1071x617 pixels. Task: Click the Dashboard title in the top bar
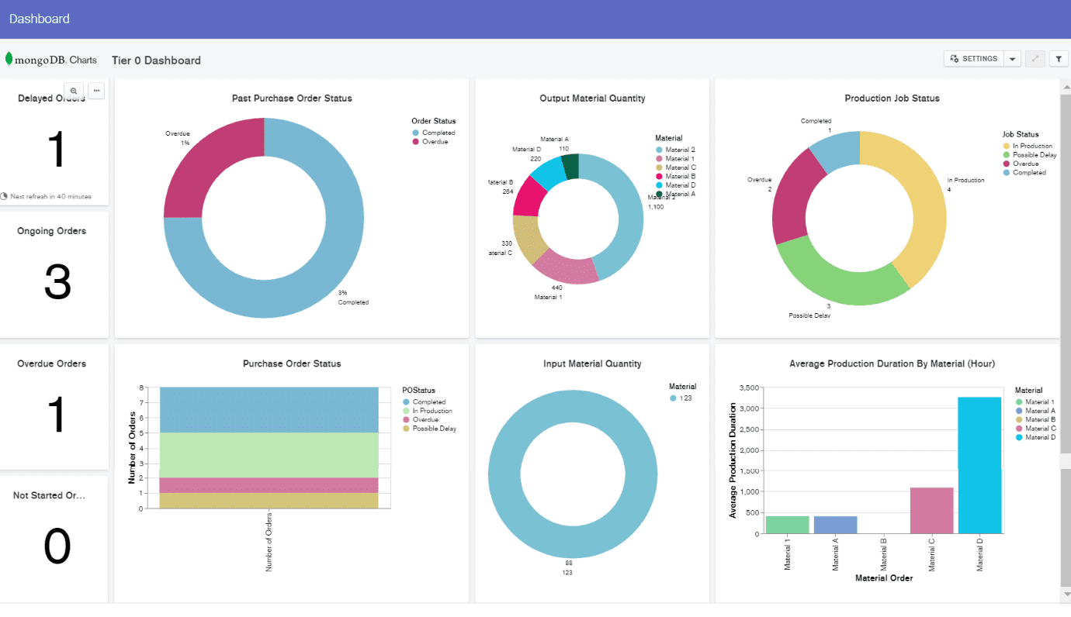pos(39,19)
